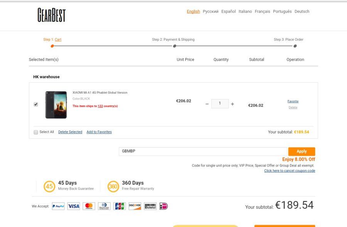
Task: Click the GearBest logo
Action: tap(52, 15)
